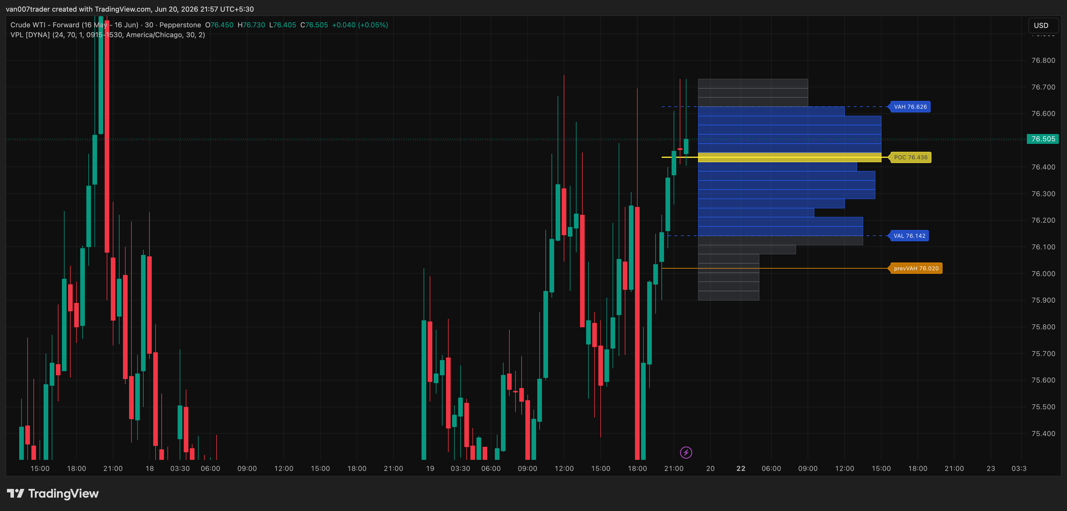The width and height of the screenshot is (1067, 511).
Task: Click the low value 76.405
Action: tap(285, 25)
